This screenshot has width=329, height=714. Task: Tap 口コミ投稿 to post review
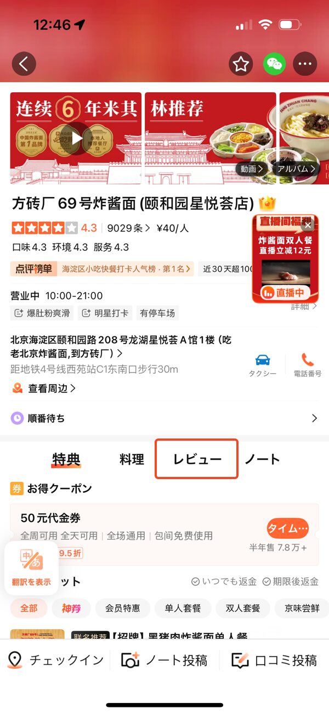(x=274, y=660)
